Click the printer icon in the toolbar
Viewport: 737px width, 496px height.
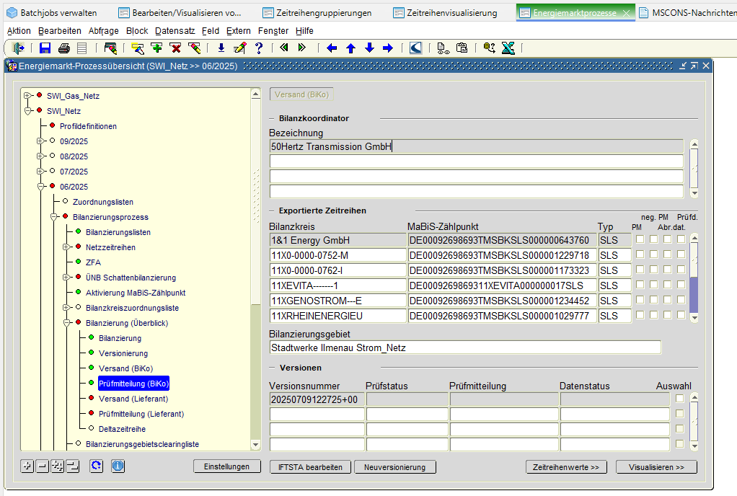pos(63,48)
